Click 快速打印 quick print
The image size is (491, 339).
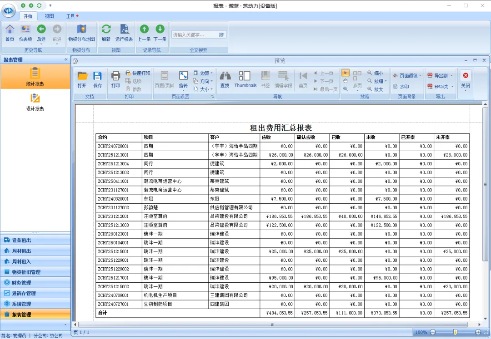(x=138, y=73)
